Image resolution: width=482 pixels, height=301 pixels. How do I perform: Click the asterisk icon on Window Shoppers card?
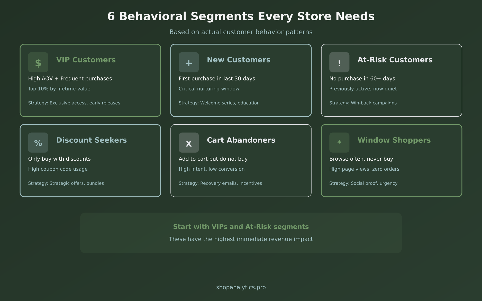pyautogui.click(x=339, y=142)
